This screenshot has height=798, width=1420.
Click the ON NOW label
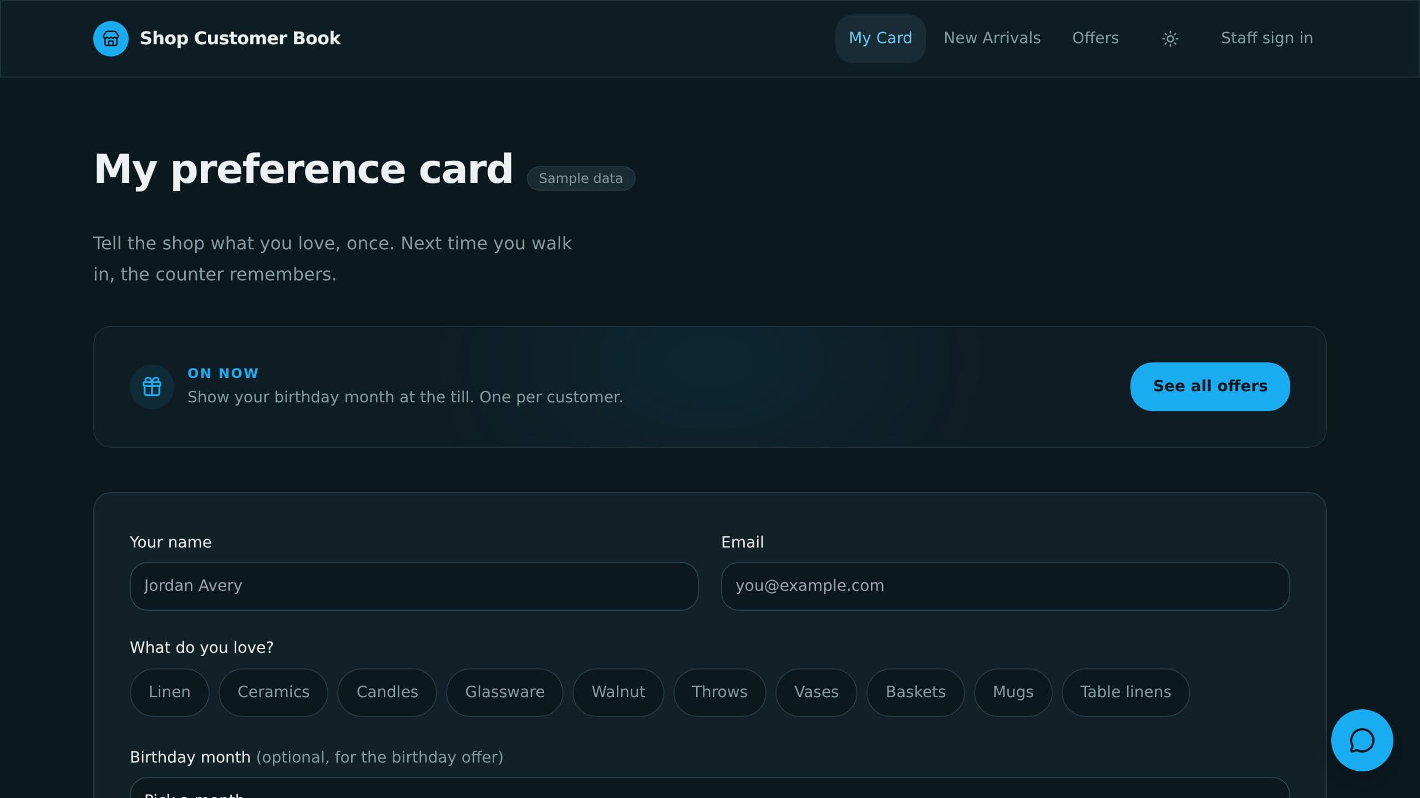point(223,373)
